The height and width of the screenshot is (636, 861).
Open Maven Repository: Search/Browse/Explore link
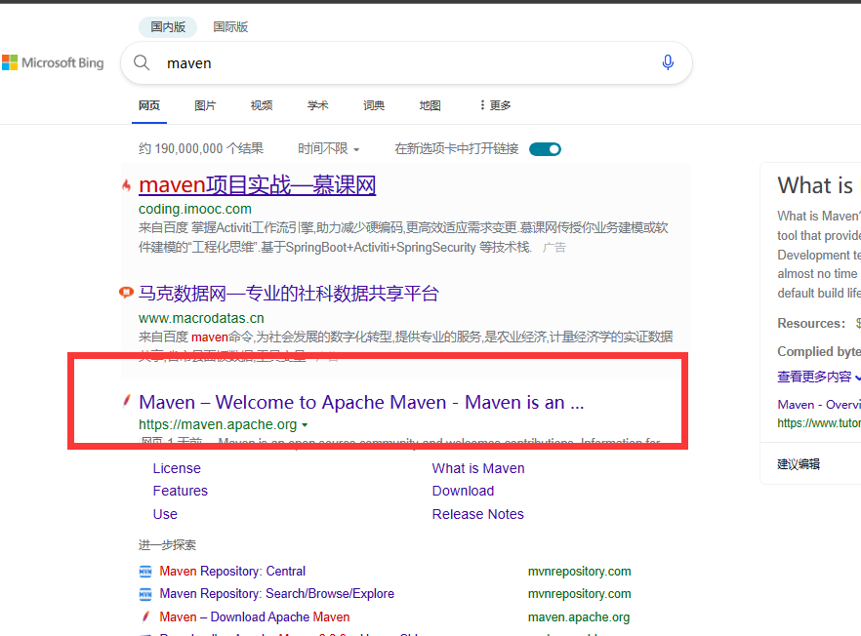coord(277,594)
